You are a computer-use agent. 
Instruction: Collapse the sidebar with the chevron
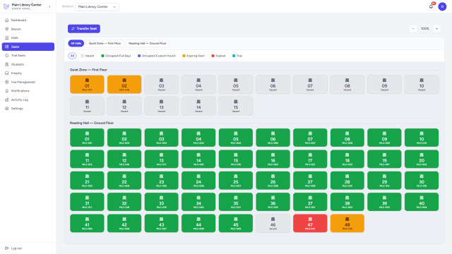(49, 6)
